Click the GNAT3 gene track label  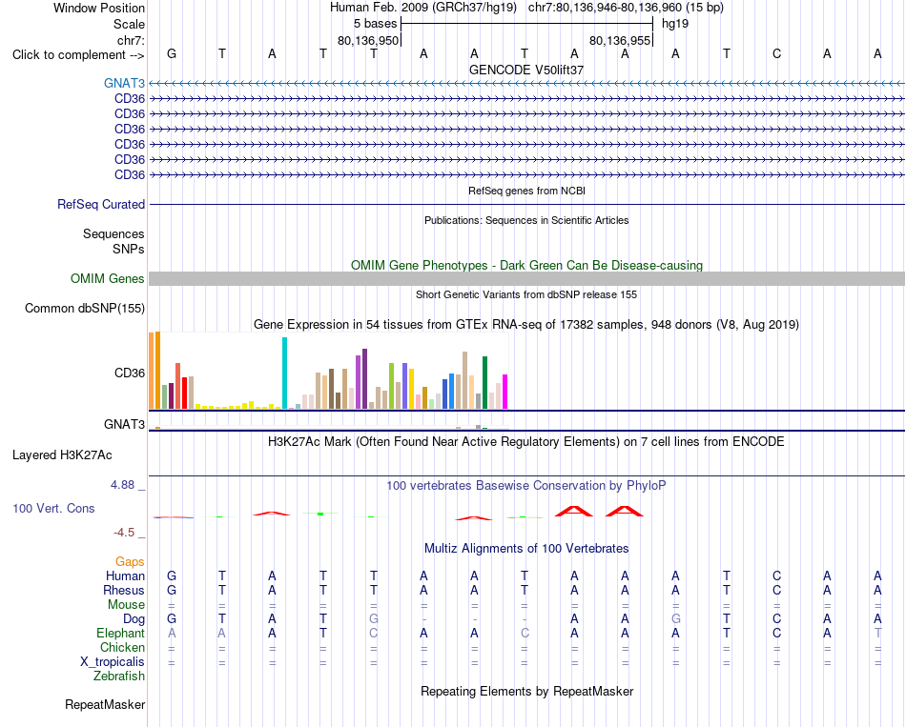tap(124, 83)
